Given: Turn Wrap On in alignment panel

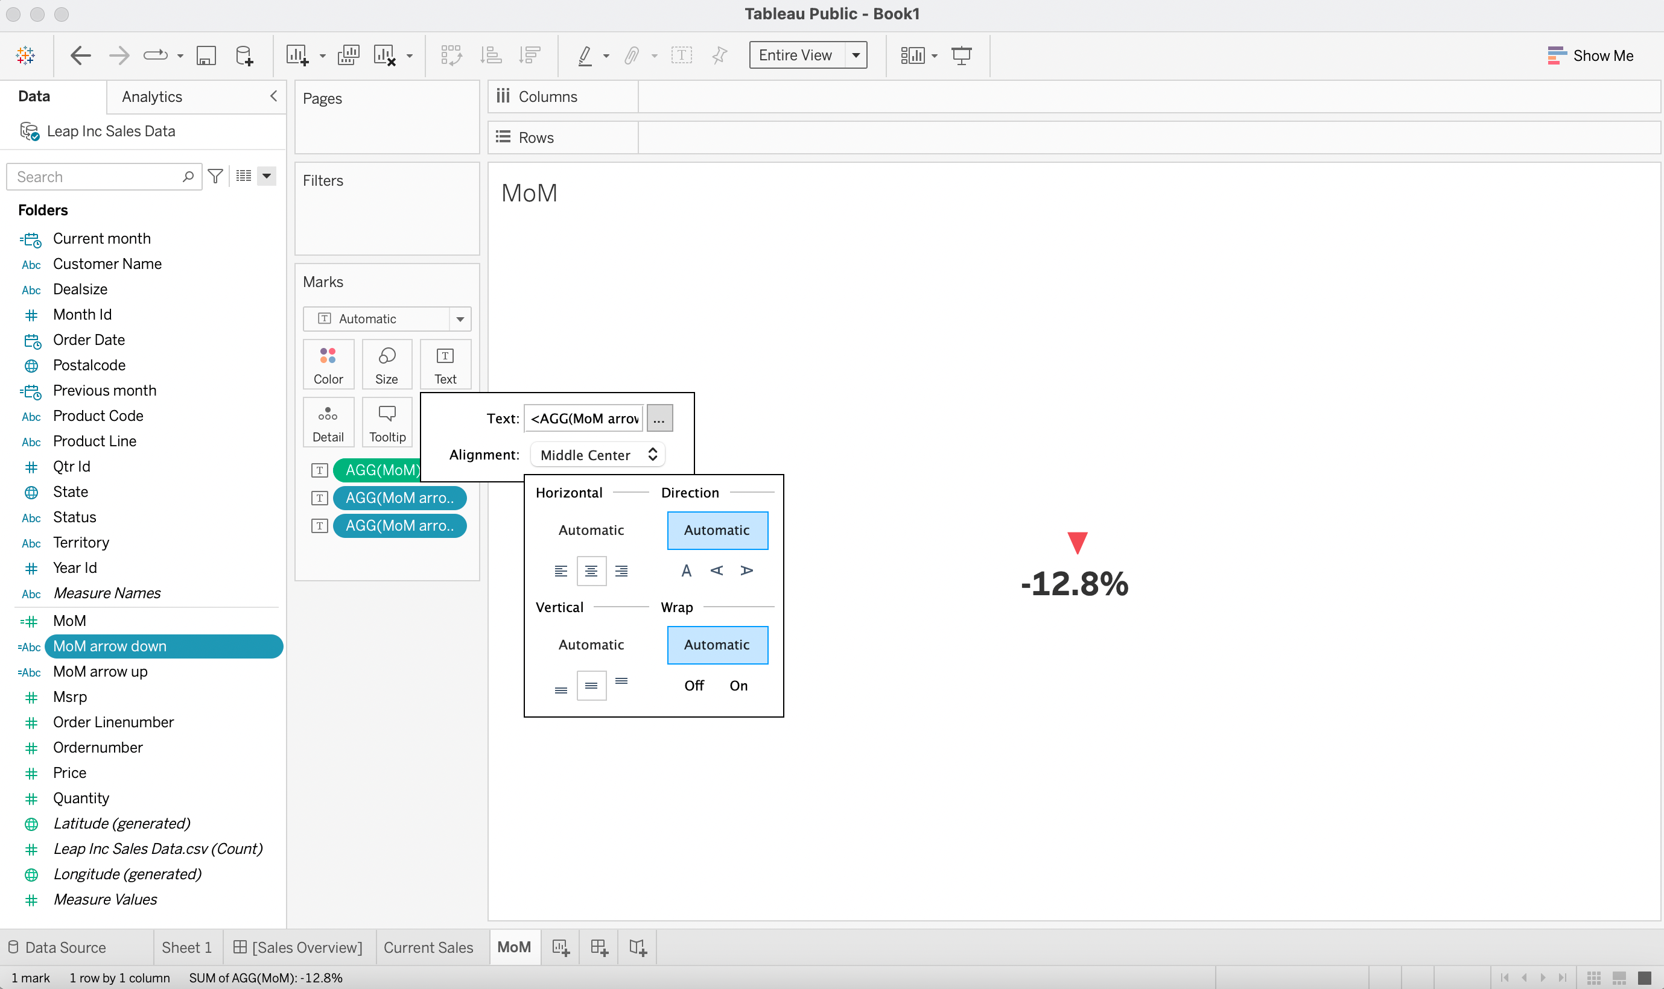Looking at the screenshot, I should [738, 685].
